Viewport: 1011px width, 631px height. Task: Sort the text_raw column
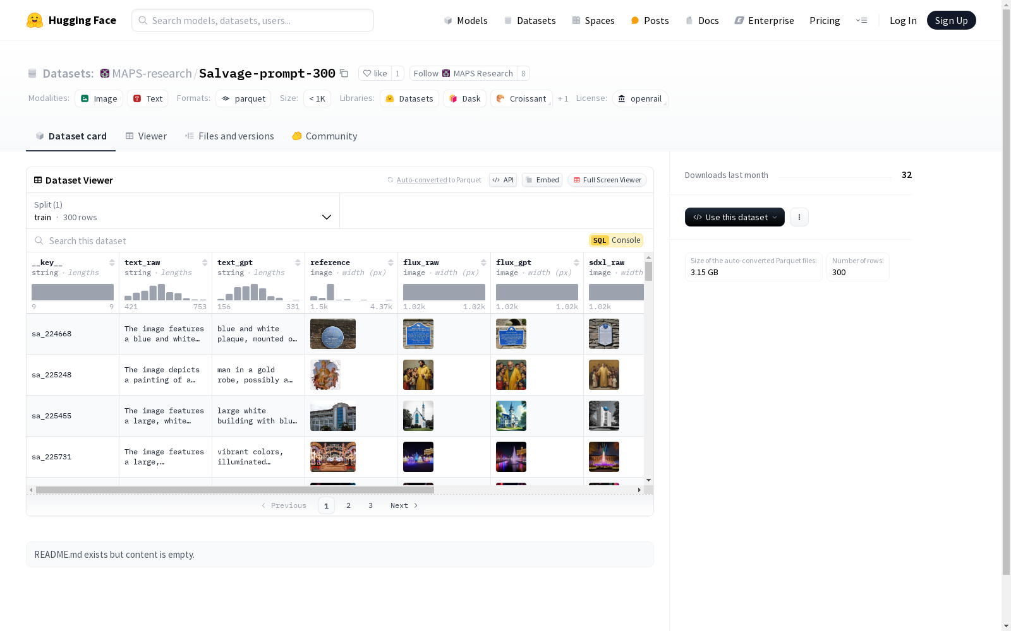205,262
